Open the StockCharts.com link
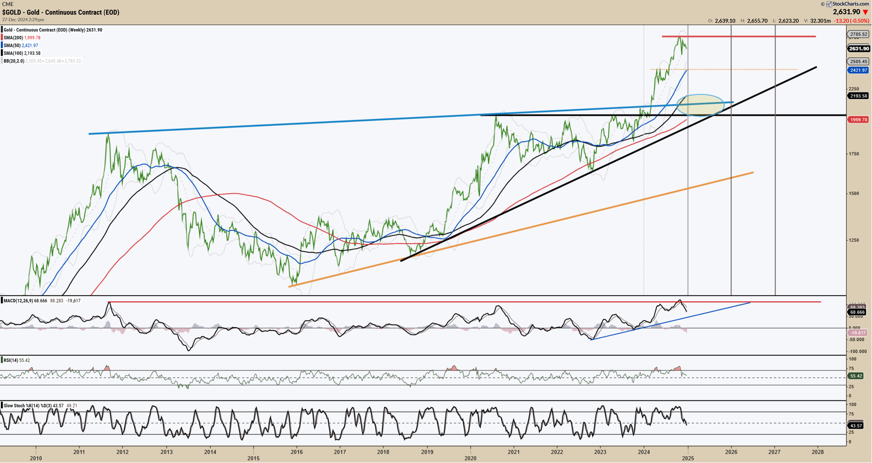Image resolution: width=872 pixels, height=463 pixels. (851, 4)
